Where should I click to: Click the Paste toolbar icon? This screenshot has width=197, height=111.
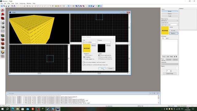(53, 6)
